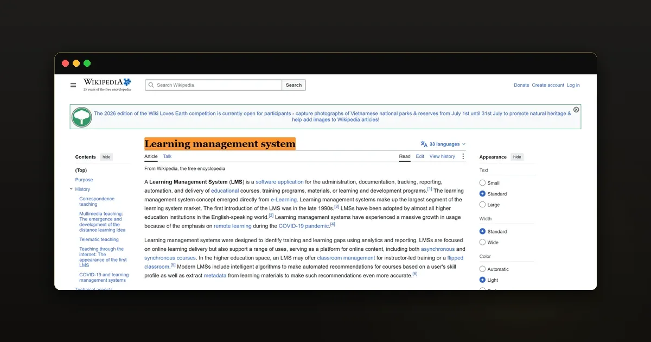The image size is (651, 342).
Task: Open the 33 languages dropdown
Action: [443, 144]
